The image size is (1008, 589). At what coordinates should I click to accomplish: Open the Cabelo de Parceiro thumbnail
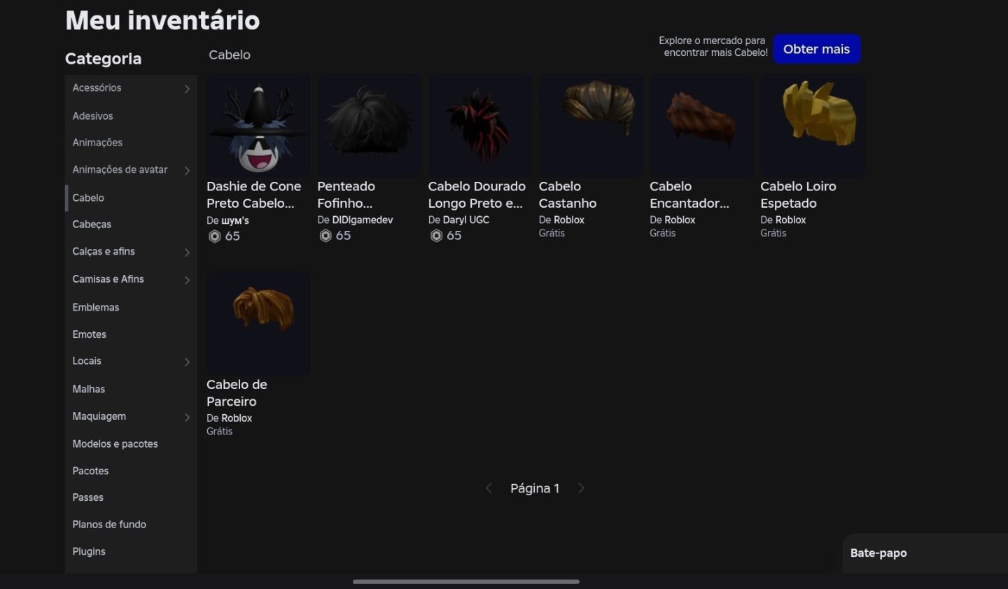pyautogui.click(x=258, y=323)
